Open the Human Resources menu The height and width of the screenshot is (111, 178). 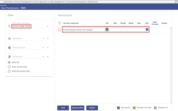click(x=40, y=2)
